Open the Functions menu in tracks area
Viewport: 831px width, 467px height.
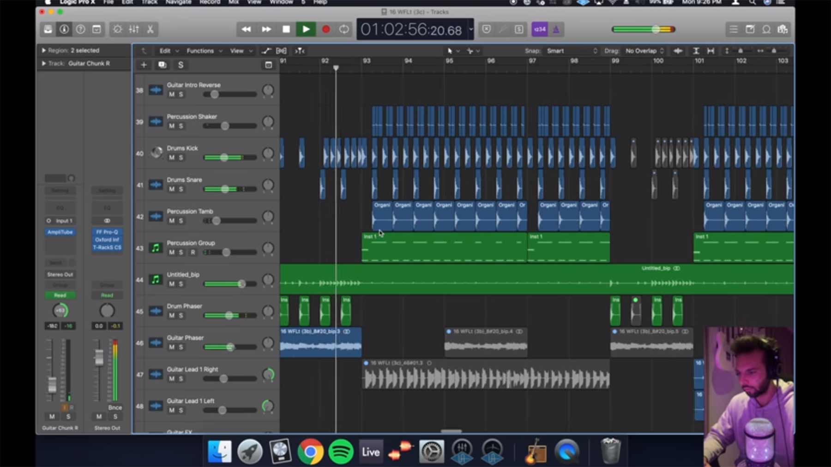[204, 51]
